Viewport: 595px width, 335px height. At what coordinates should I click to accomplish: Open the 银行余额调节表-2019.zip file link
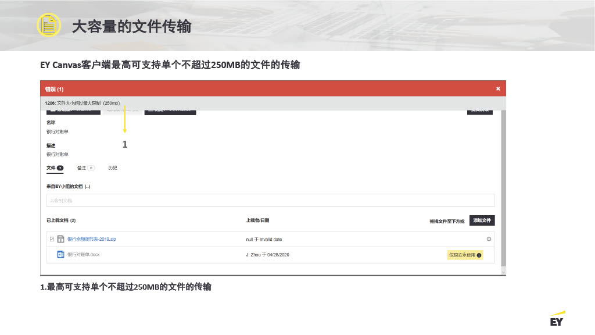coord(91,239)
